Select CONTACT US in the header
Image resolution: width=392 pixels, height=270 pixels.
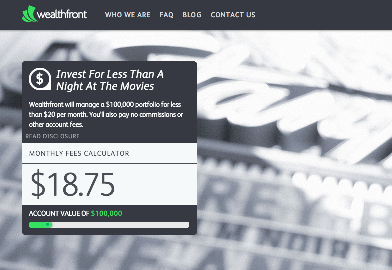(233, 15)
